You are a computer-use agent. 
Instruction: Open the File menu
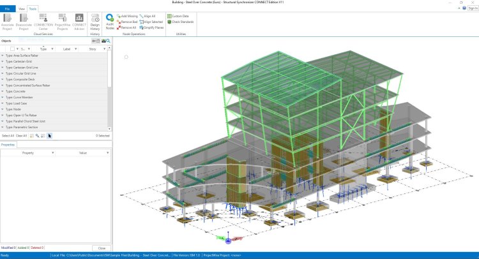click(8, 9)
